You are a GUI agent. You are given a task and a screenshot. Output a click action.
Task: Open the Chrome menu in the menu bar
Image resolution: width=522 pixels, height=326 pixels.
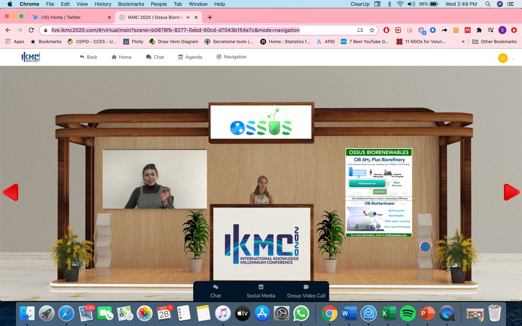tap(29, 4)
